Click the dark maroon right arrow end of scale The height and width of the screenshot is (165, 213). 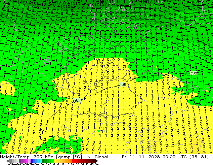pyautogui.click(x=97, y=161)
